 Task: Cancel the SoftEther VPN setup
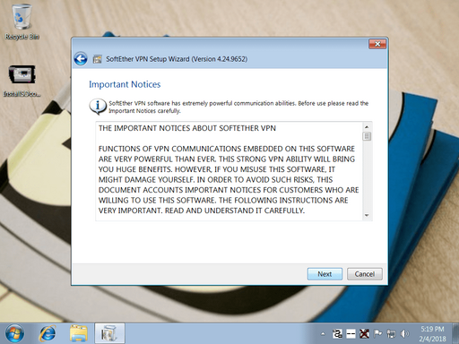[365, 274]
